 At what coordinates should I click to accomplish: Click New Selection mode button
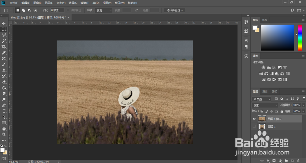[17, 10]
